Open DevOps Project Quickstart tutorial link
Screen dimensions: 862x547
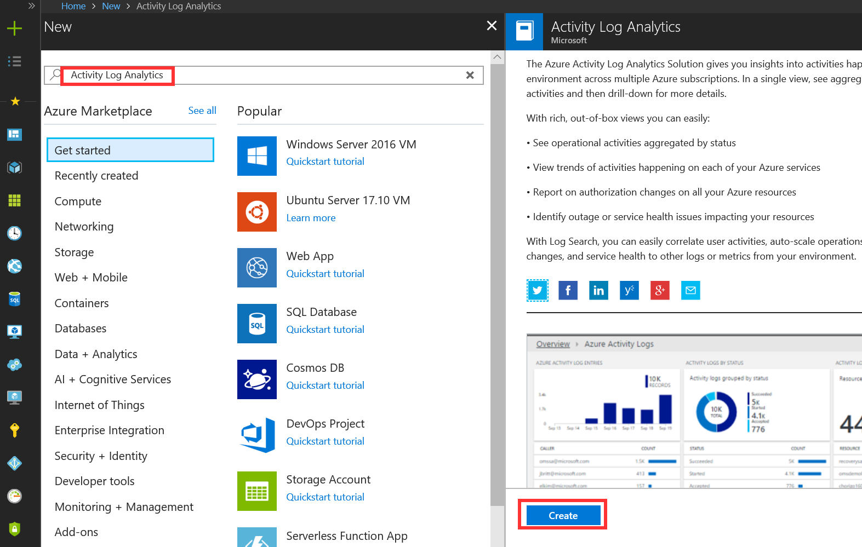coord(326,441)
